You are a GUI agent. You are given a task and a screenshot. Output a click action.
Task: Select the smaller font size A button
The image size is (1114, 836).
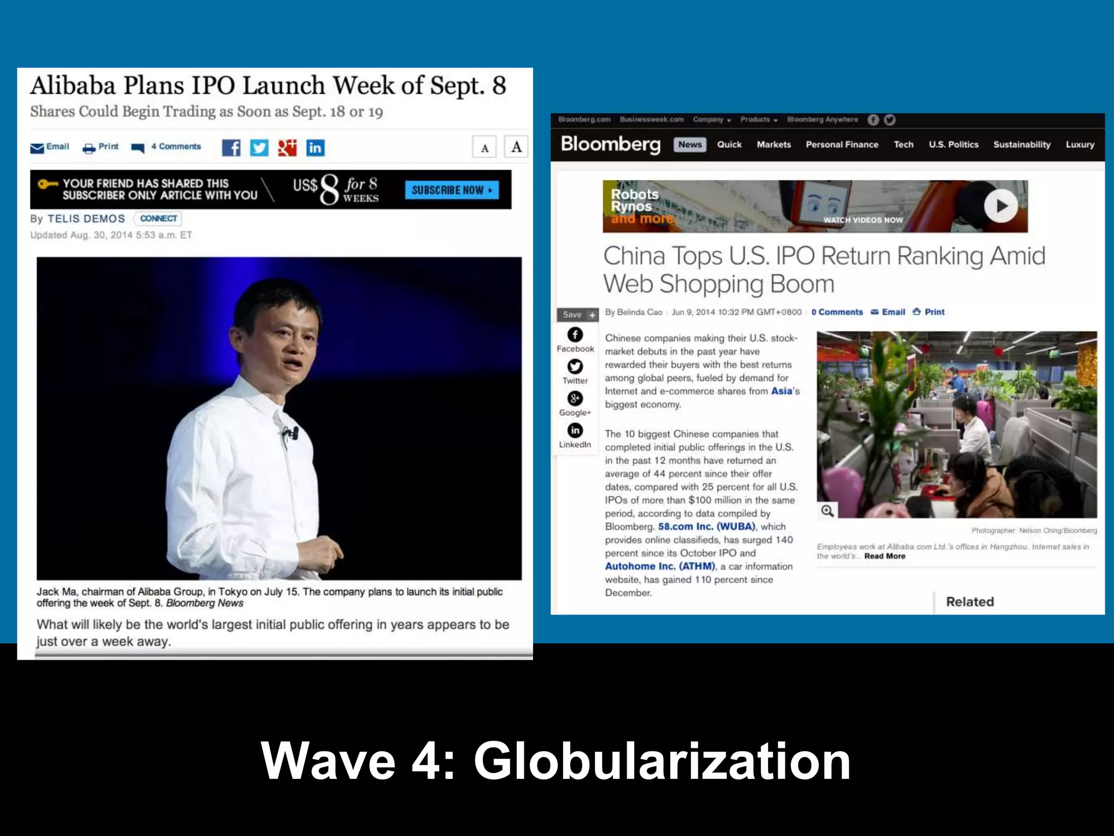[485, 147]
